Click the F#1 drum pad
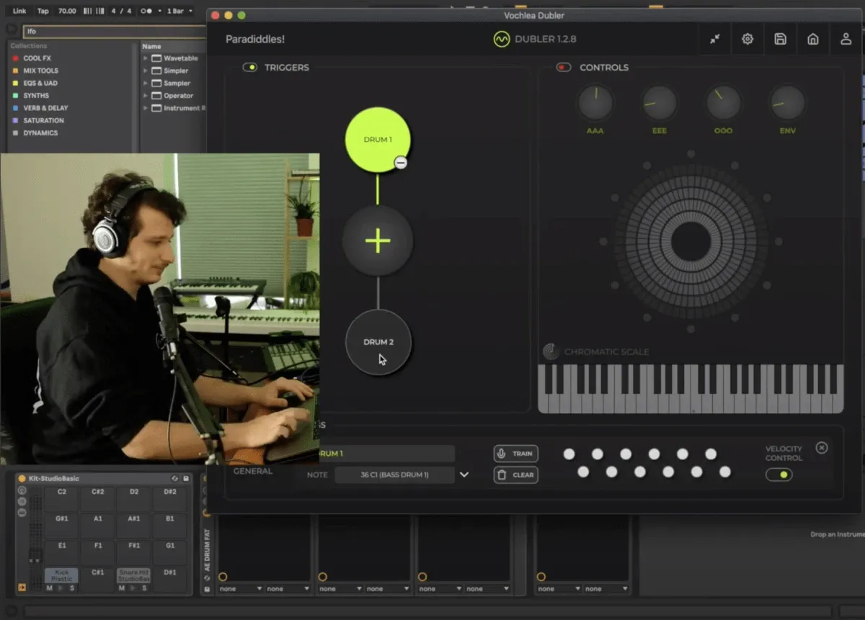 (134, 553)
